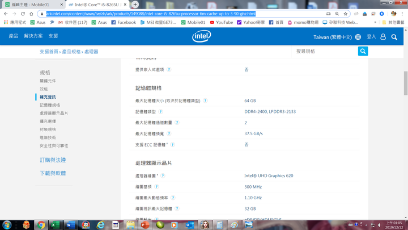Select Taiwan (繁體中文) region
This screenshot has height=230, width=408.
click(x=333, y=37)
